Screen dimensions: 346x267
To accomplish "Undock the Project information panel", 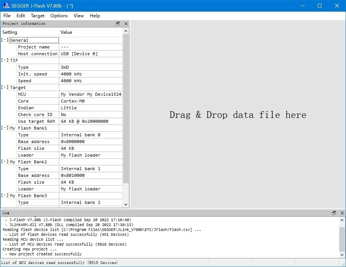I will coord(118,24).
